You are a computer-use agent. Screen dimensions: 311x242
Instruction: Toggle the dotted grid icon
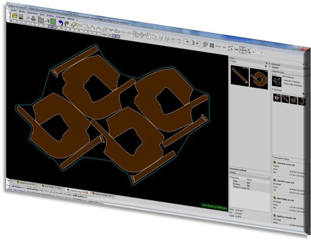(x=212, y=45)
